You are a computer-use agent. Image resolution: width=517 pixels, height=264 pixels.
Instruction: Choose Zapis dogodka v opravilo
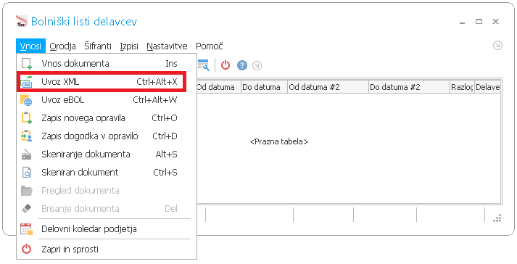(x=107, y=136)
